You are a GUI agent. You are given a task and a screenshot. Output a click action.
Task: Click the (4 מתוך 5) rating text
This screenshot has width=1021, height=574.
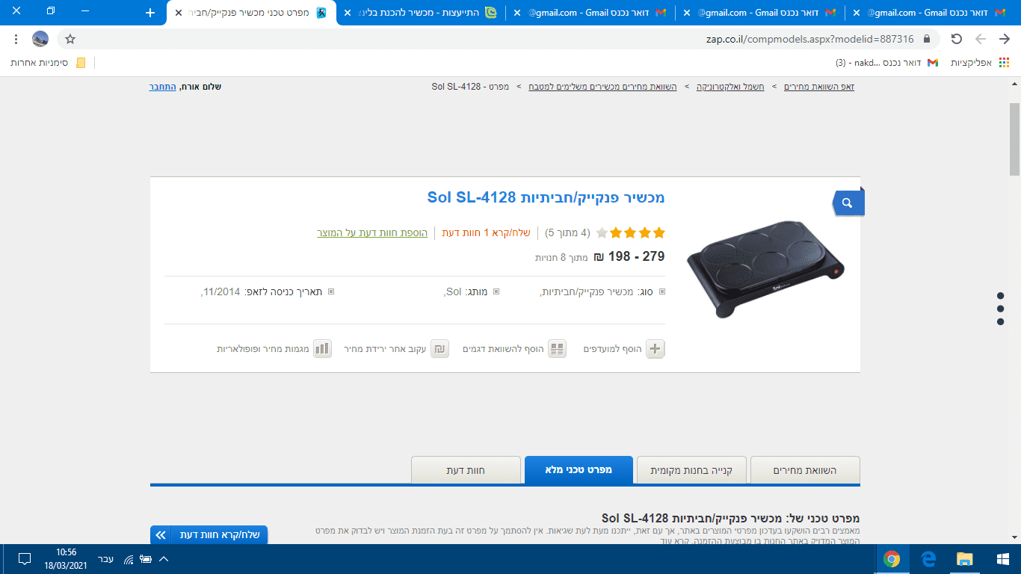[567, 233]
